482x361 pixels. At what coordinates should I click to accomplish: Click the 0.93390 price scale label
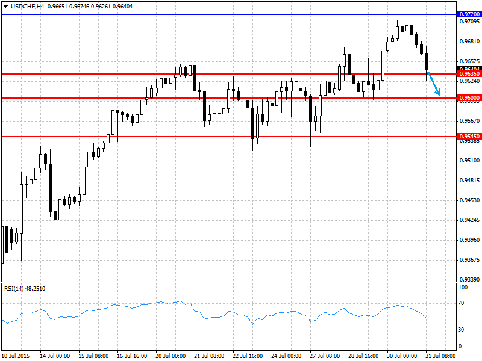click(x=469, y=280)
